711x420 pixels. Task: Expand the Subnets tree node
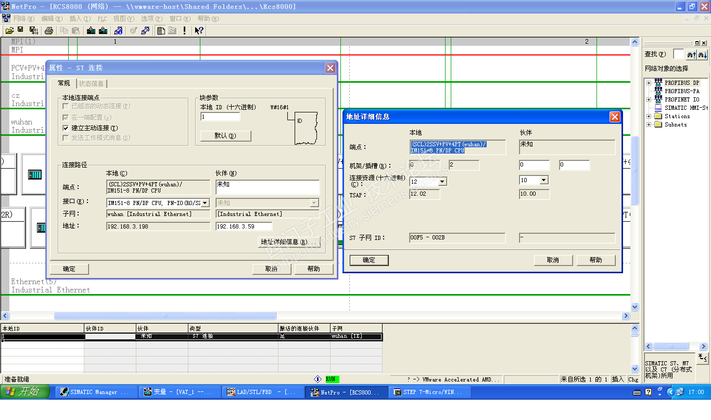649,124
